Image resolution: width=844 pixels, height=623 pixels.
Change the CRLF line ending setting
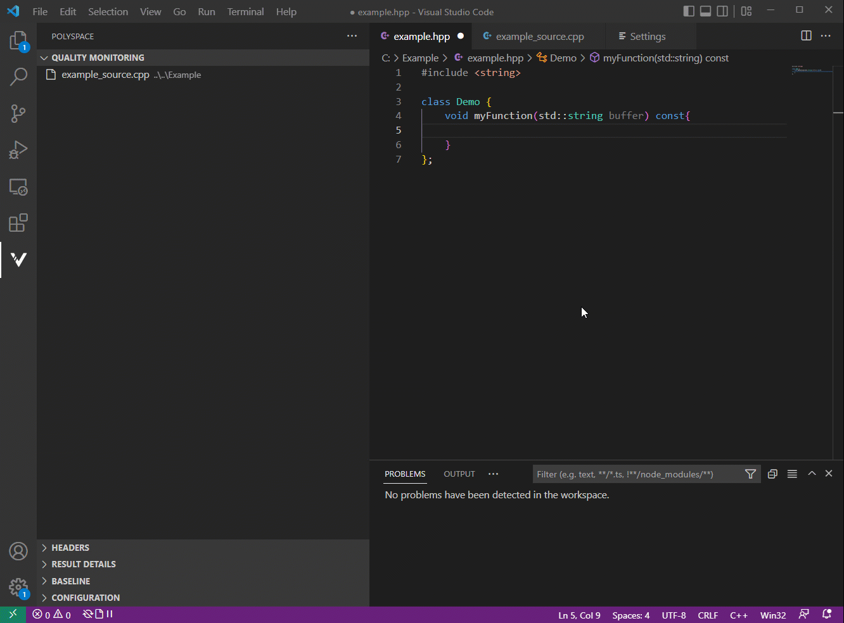click(x=708, y=614)
